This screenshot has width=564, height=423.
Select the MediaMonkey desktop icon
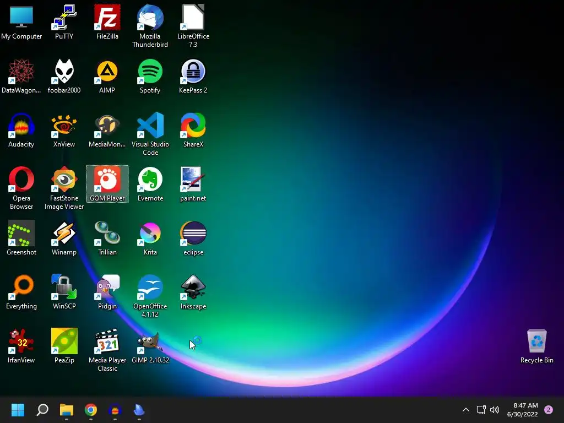point(107,130)
